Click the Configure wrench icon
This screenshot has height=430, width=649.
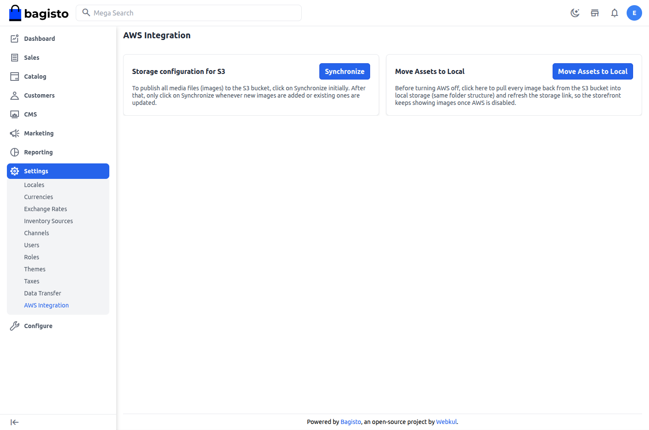(15, 326)
